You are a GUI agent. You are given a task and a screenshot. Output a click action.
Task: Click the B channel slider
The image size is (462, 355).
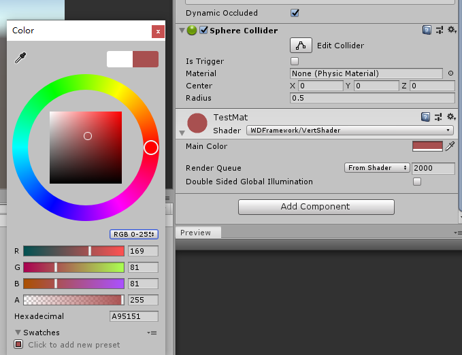(73, 284)
